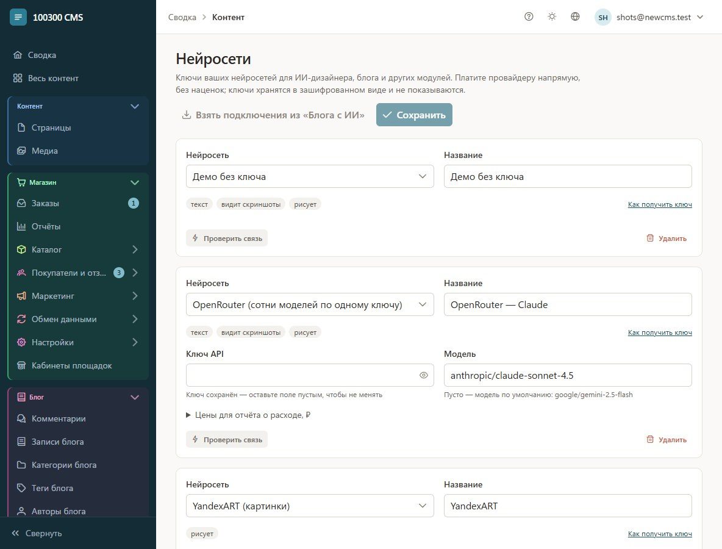This screenshot has height=549, width=722.
Task: Open the Демо без ключа Нейросеть dropdown
Action: pos(309,176)
